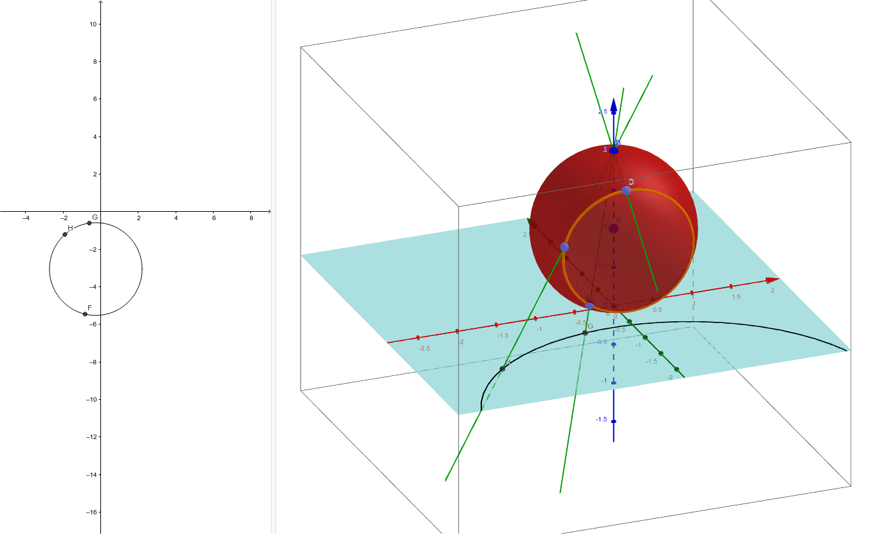Screen dimensions: 877x535
Task: Click the black circle outline in 2D view
Action: (x=142, y=269)
